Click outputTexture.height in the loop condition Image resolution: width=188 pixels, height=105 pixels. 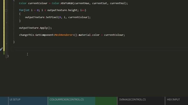(62, 10)
